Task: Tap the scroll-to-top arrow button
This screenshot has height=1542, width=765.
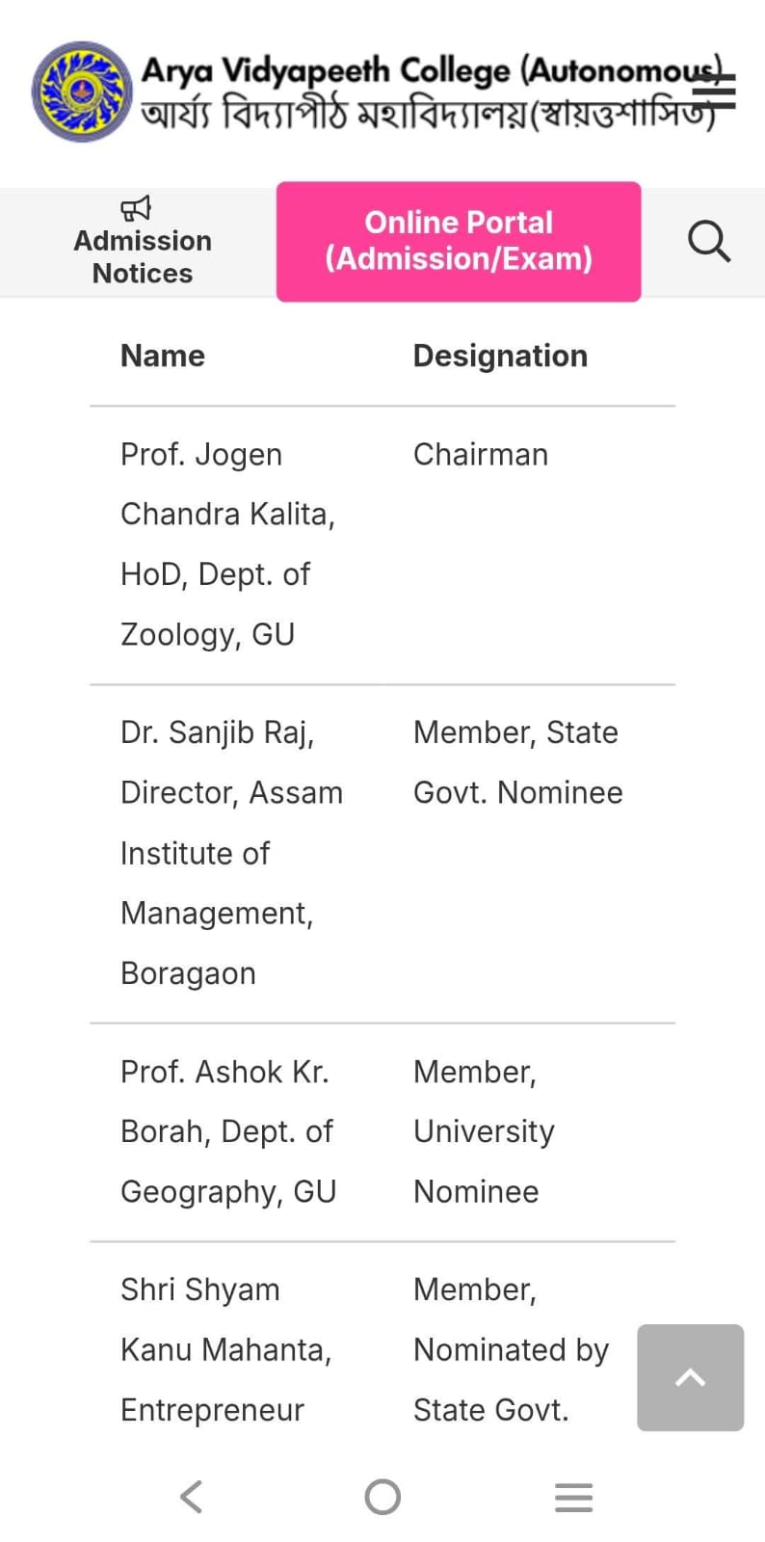Action: (690, 1377)
